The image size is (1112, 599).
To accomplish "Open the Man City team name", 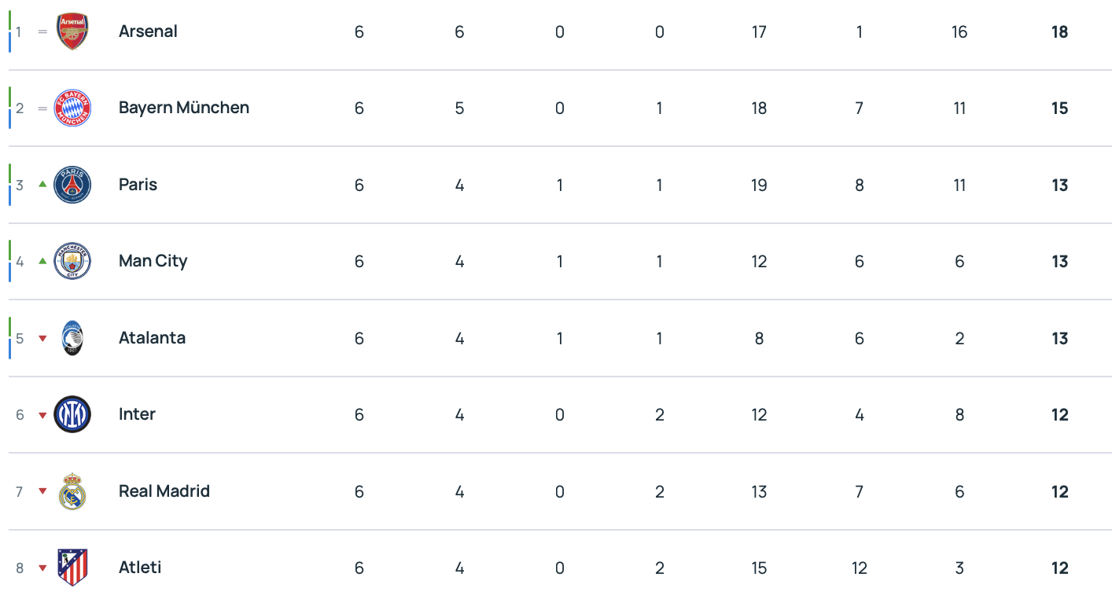I will pyautogui.click(x=153, y=261).
